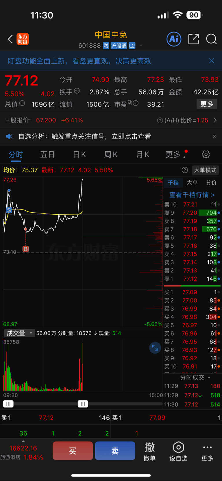
Task: Tap the 换手 info icon
Action: tap(77, 91)
